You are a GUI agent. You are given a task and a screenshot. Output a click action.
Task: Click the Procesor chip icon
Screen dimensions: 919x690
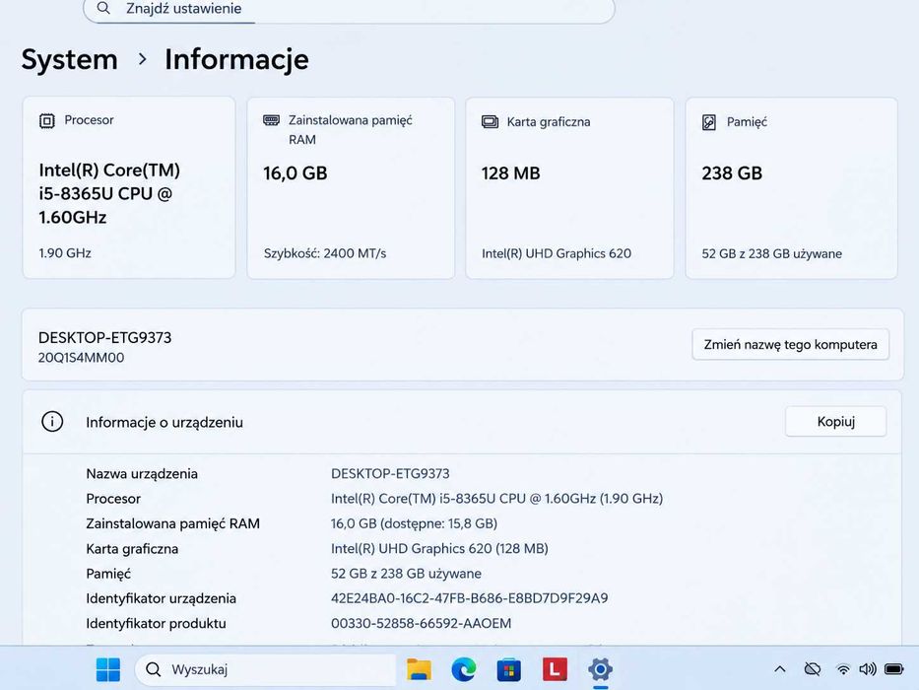pos(47,121)
